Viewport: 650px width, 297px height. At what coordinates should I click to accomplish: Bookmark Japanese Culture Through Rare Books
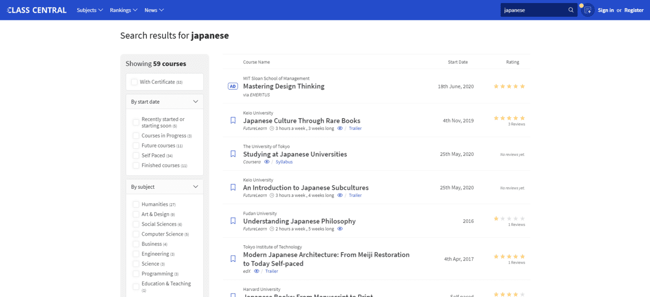pyautogui.click(x=233, y=120)
